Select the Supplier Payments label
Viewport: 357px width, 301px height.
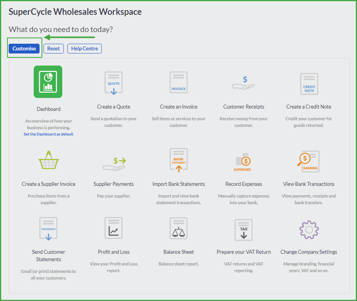114,184
